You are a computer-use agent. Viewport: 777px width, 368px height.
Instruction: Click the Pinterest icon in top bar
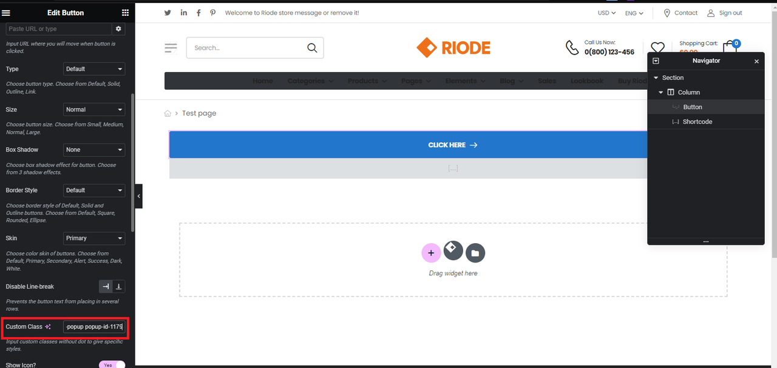pos(212,13)
